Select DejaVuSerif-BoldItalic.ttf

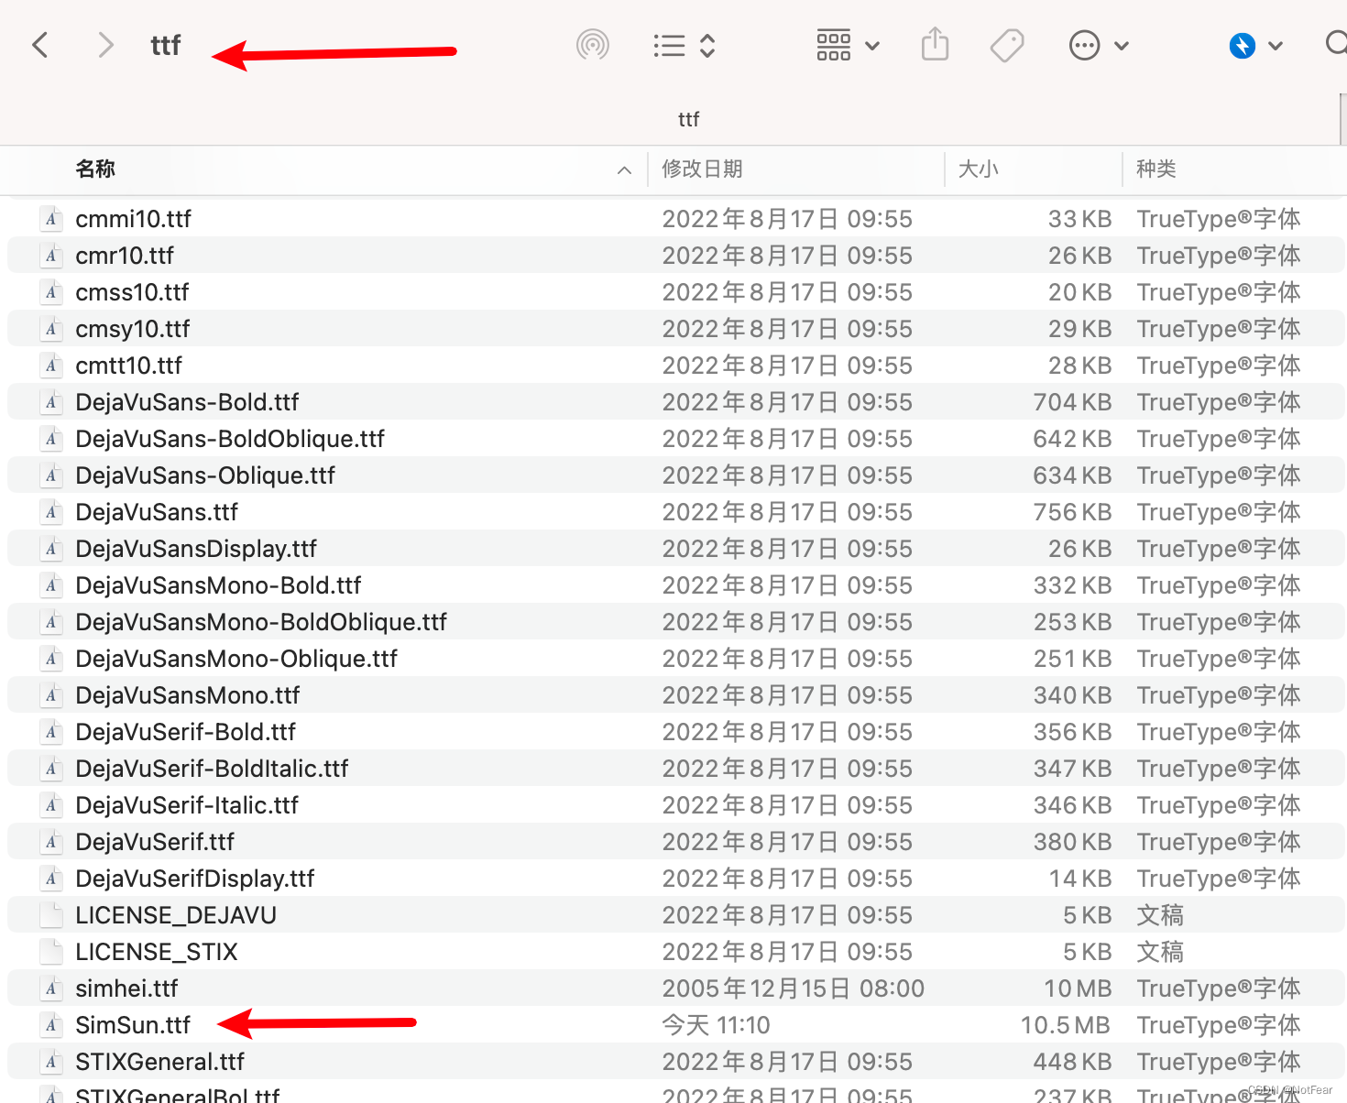coord(676,769)
